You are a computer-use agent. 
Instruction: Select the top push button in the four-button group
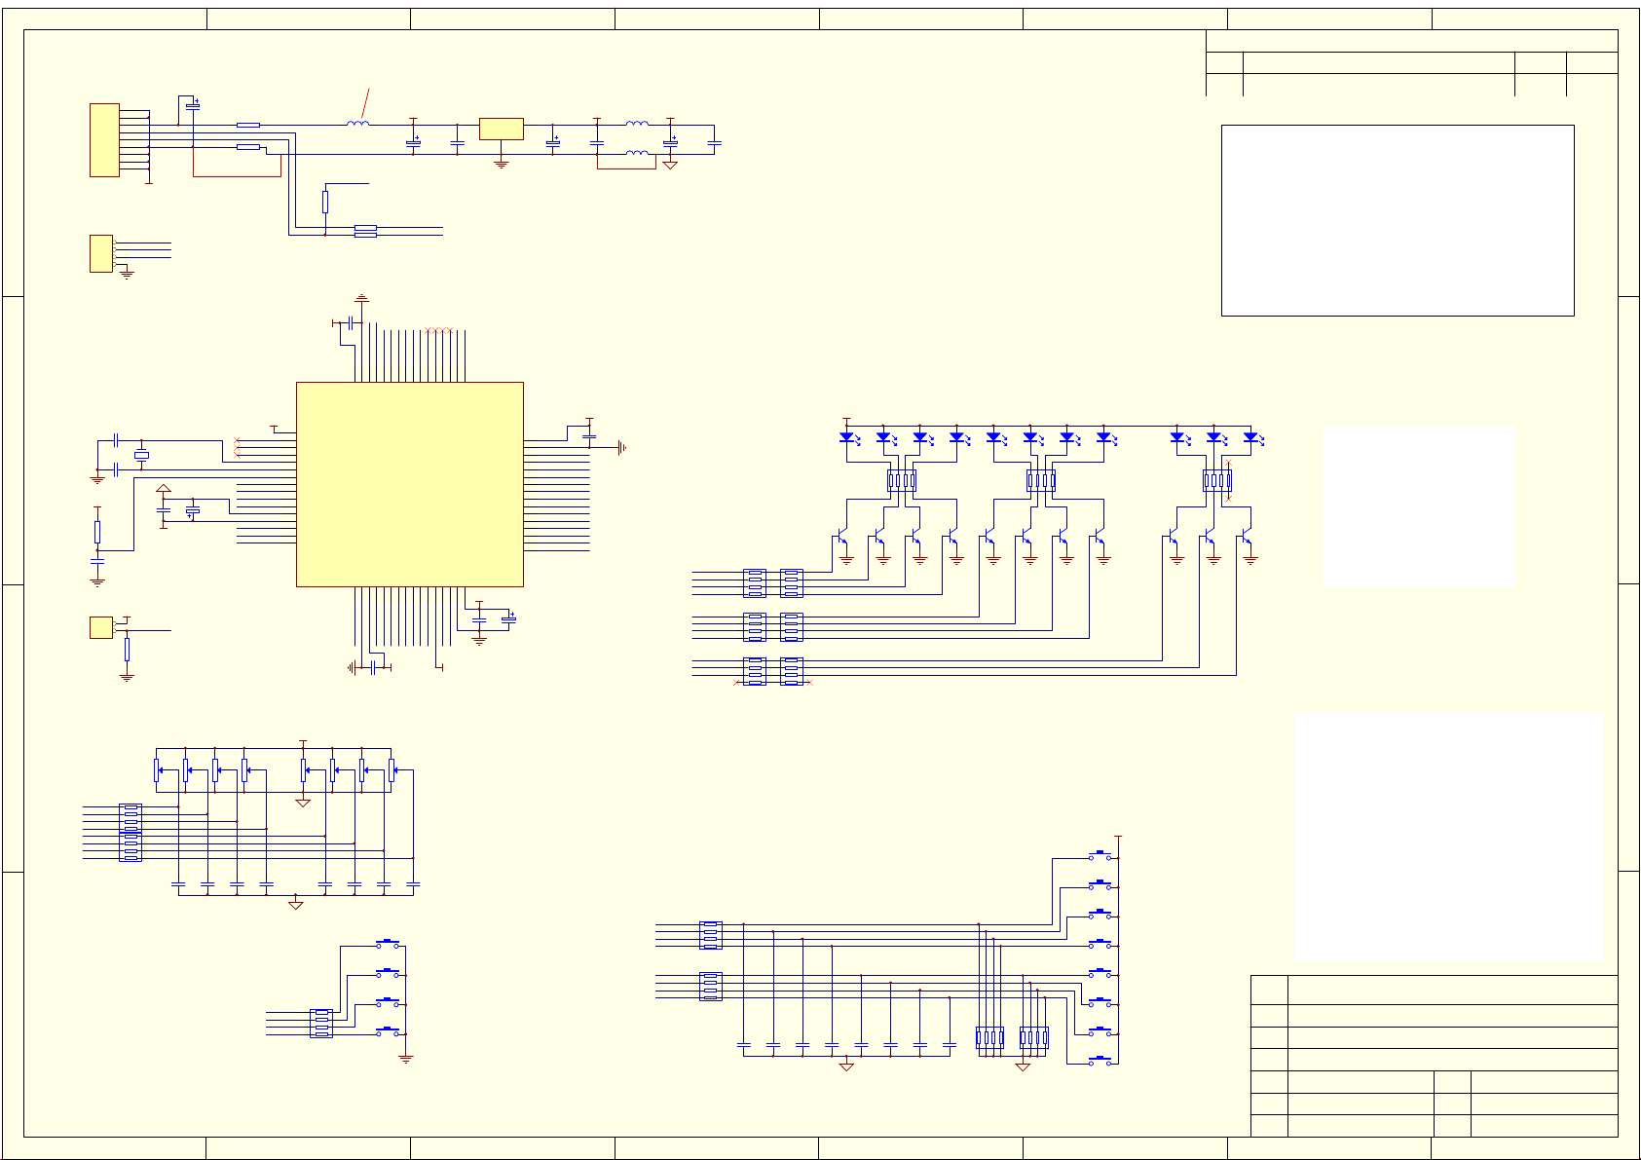(388, 943)
